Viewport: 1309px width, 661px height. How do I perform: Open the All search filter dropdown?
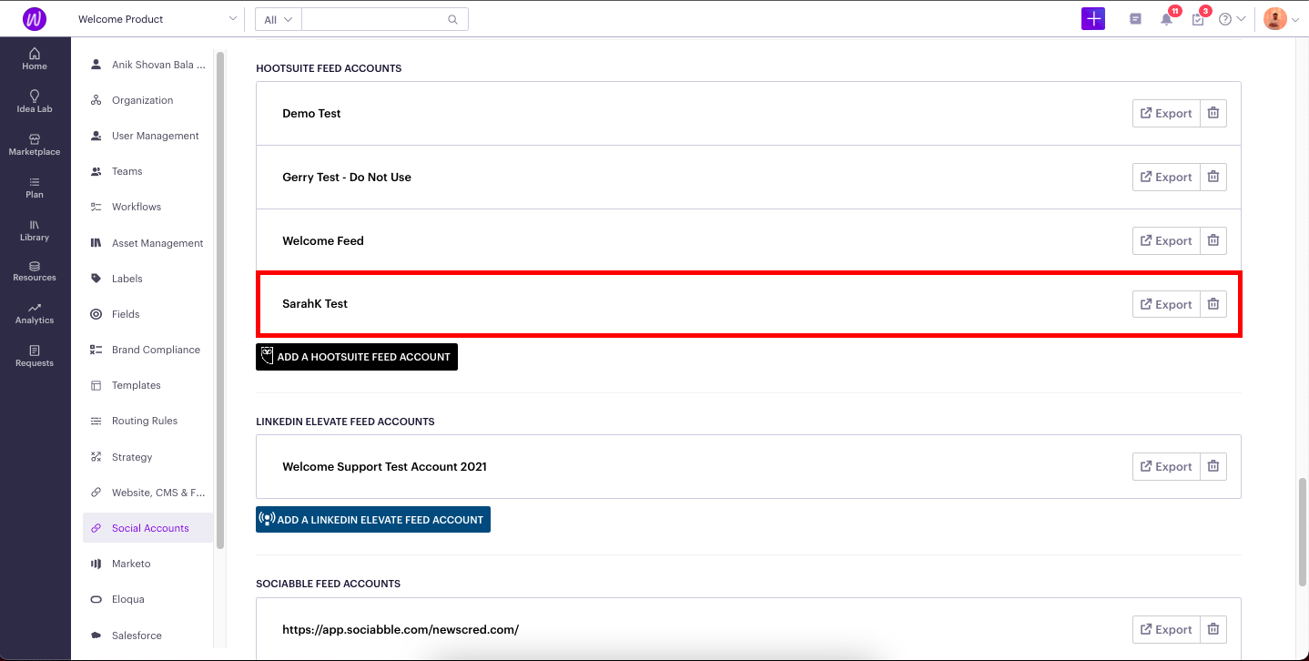(278, 19)
